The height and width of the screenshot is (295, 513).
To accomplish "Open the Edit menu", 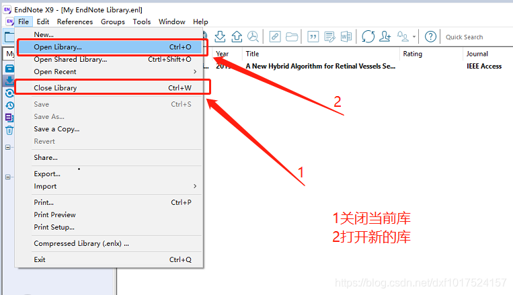I will pos(43,22).
